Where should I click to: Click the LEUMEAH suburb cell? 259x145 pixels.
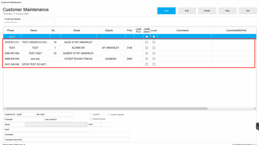point(111,59)
